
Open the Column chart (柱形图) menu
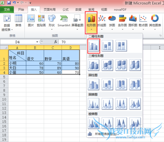[91, 23]
